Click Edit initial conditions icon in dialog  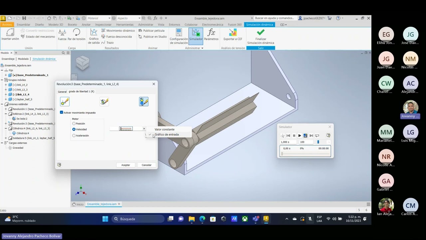65,102
